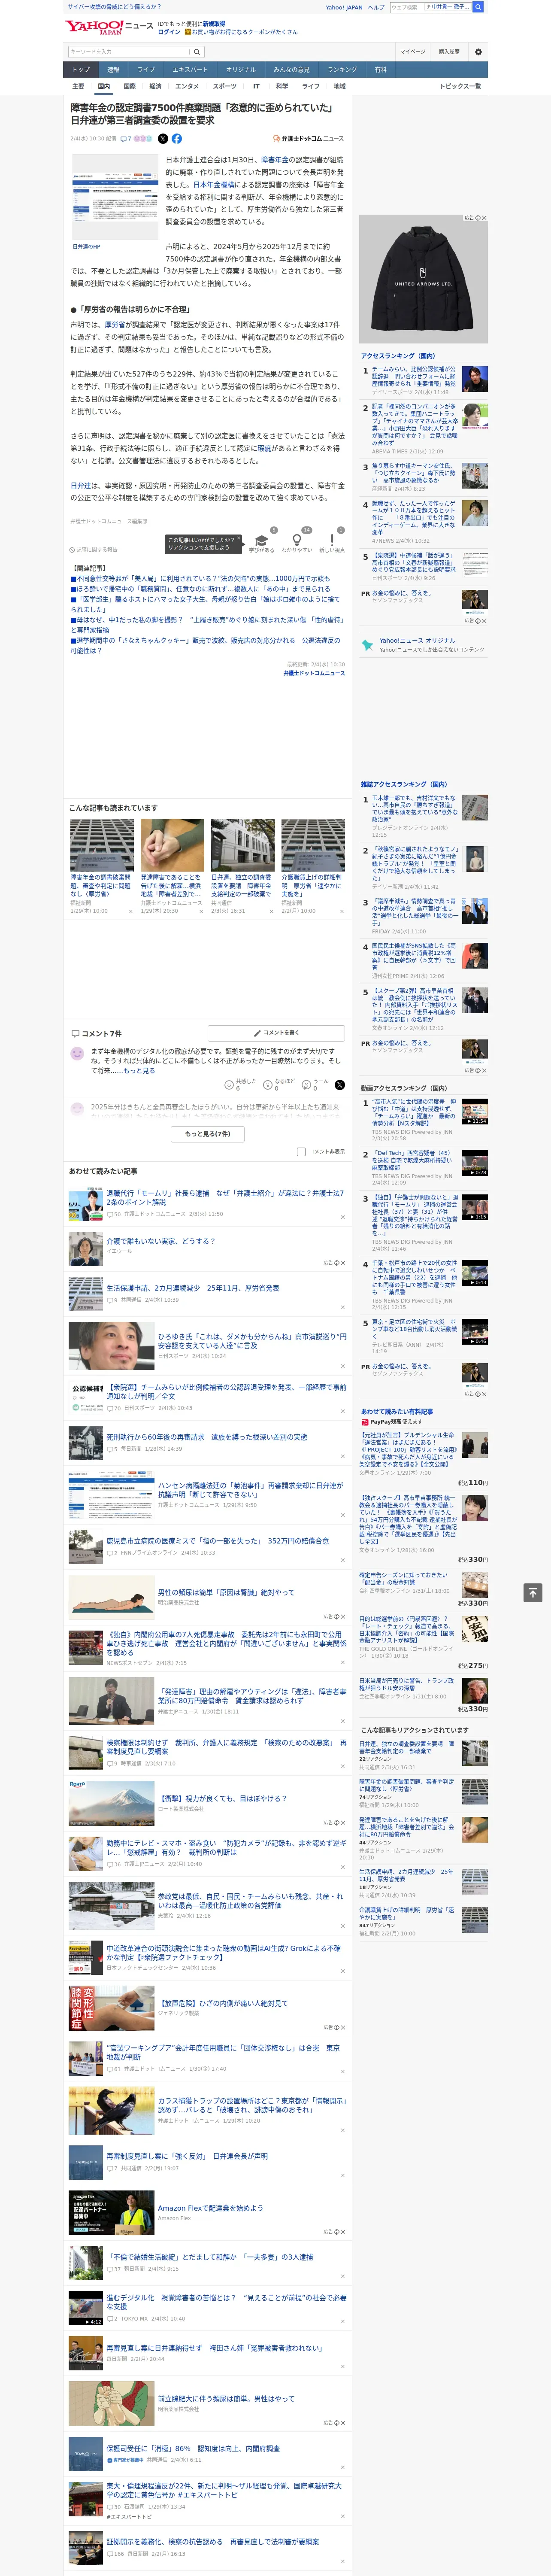The width and height of the screenshot is (551, 2576).
Task: Open the トピックス一覧 link
Action: coord(460,86)
